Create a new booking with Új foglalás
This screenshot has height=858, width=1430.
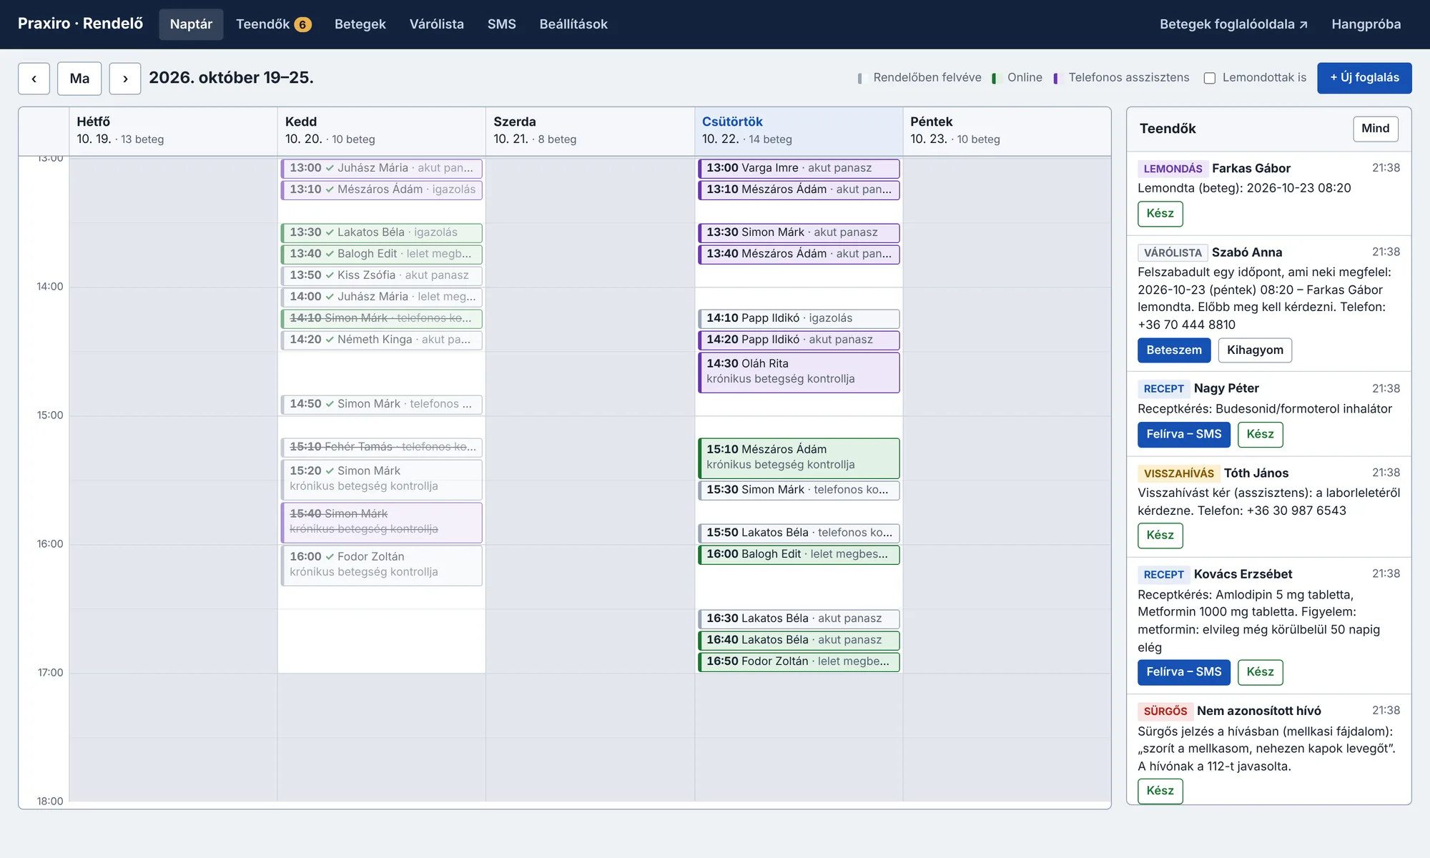pos(1364,78)
